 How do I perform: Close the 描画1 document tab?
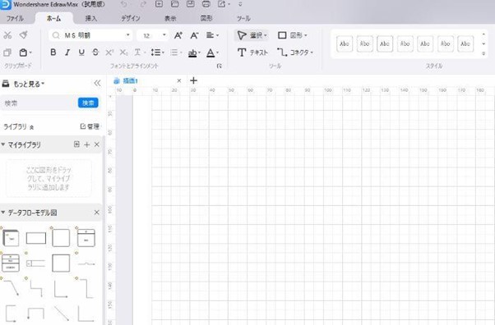click(x=179, y=80)
